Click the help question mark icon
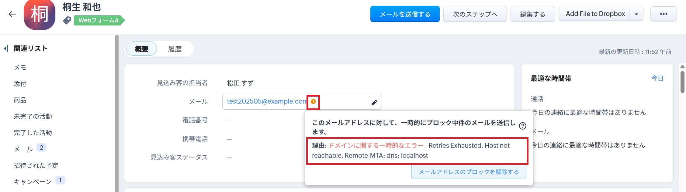 tap(522, 126)
